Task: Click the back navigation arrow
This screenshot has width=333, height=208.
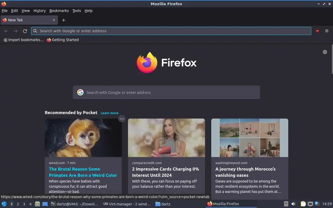Action: click(6, 31)
